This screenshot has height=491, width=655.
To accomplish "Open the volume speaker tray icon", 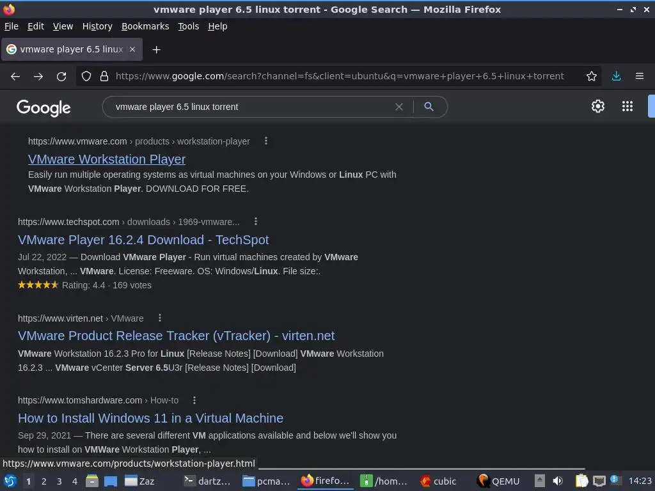I will pos(558,481).
